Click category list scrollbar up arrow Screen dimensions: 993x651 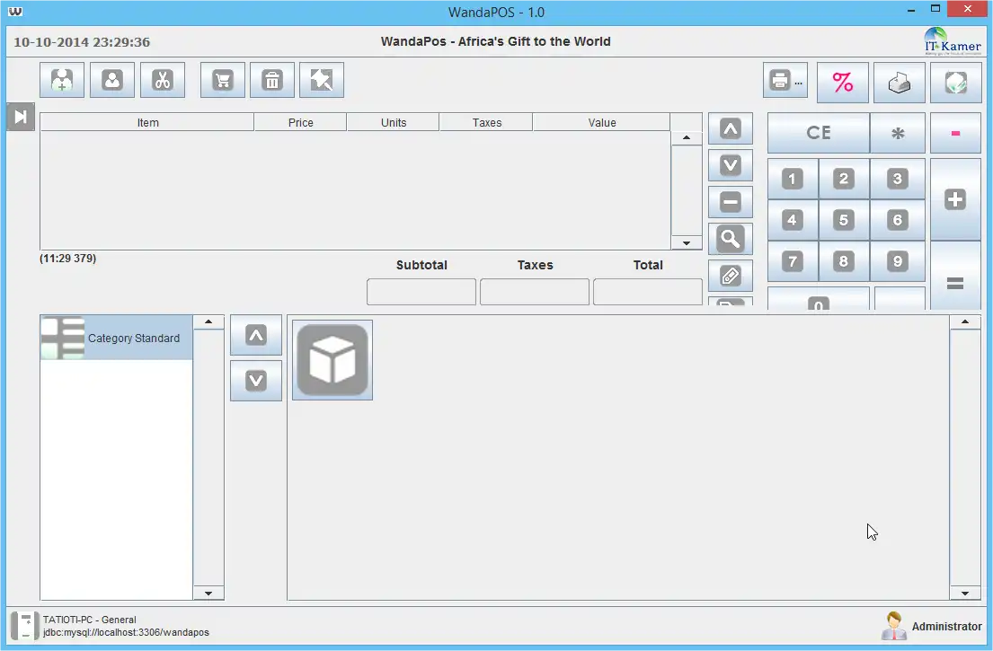208,322
